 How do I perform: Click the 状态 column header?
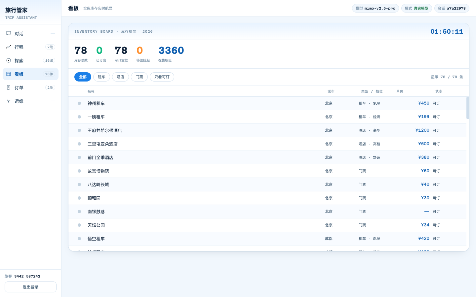point(439,91)
